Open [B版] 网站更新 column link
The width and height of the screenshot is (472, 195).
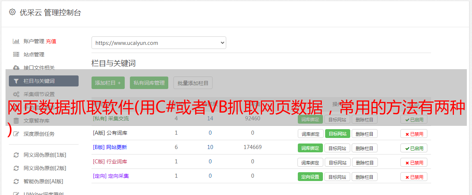(110, 147)
